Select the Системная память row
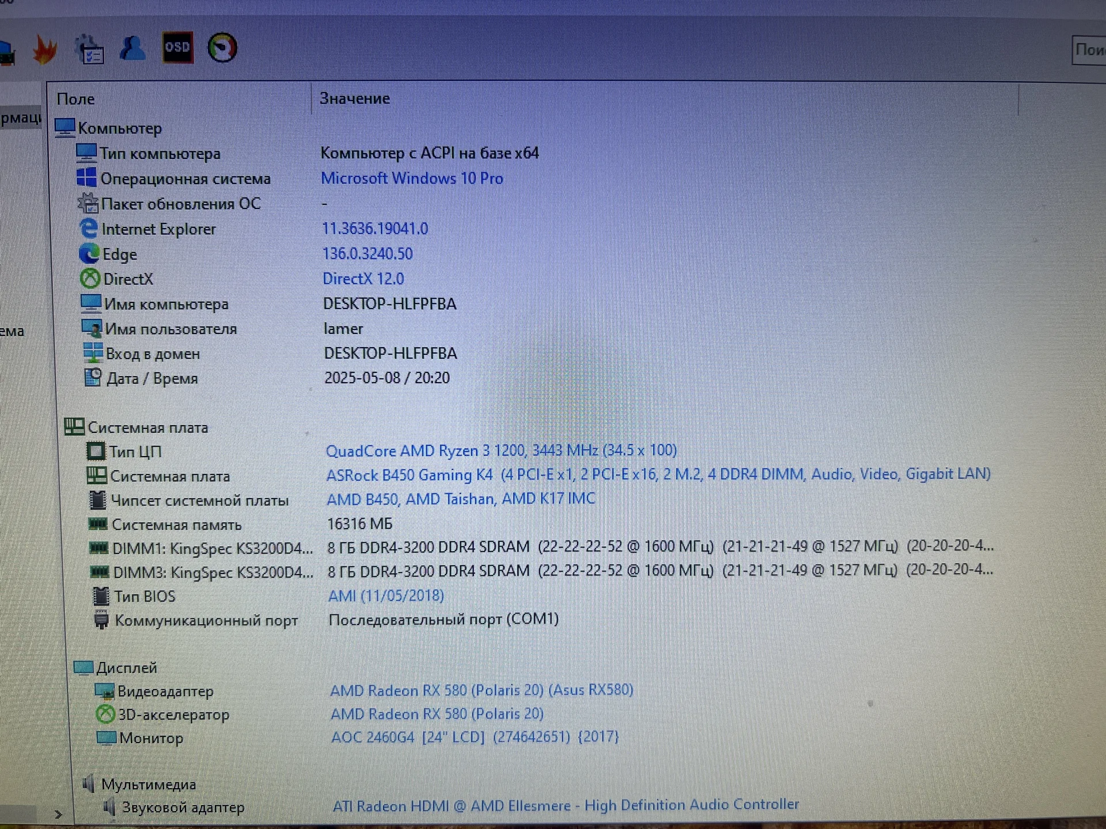 pyautogui.click(x=241, y=524)
